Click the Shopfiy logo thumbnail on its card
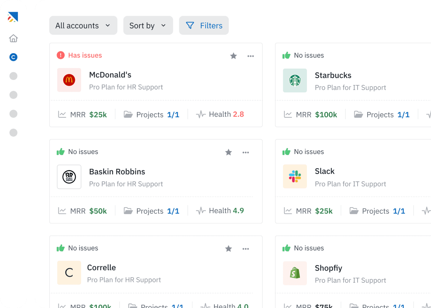 tap(295, 273)
